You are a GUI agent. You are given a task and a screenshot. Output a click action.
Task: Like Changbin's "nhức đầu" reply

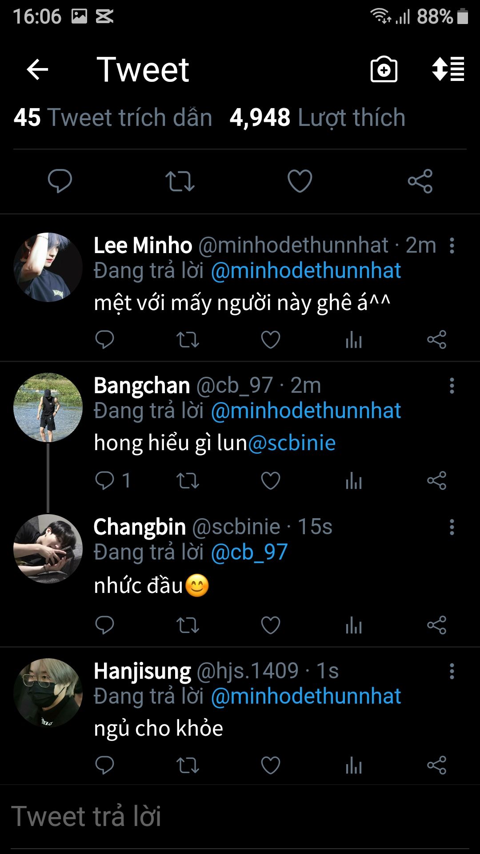270,625
